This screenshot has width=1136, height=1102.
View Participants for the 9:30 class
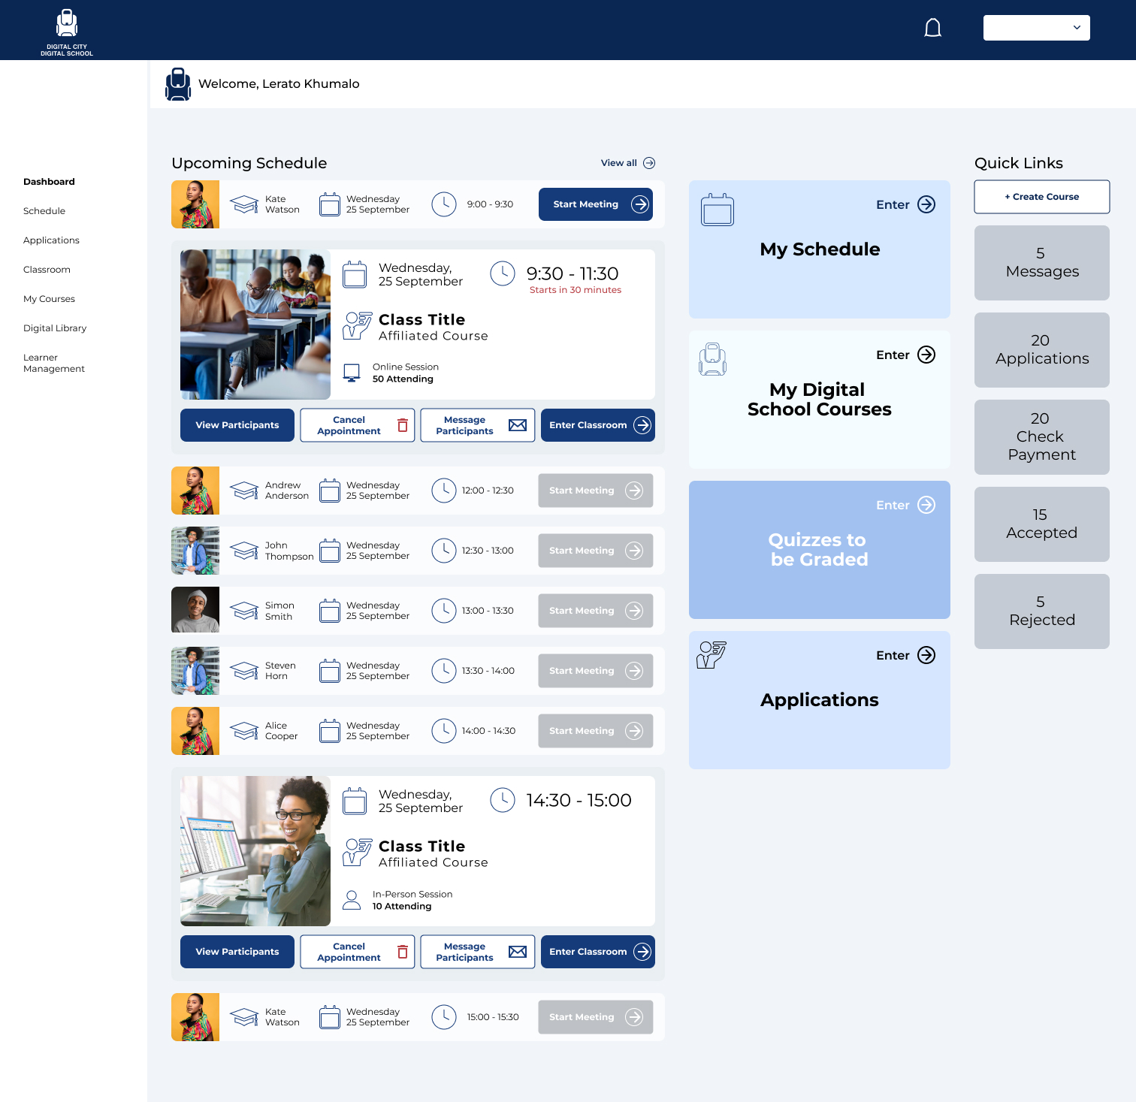[237, 425]
